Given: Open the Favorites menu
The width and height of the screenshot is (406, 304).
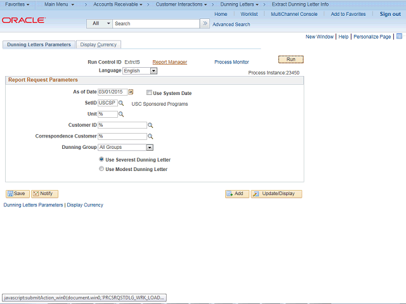Looking at the screenshot, I should [x=17, y=4].
